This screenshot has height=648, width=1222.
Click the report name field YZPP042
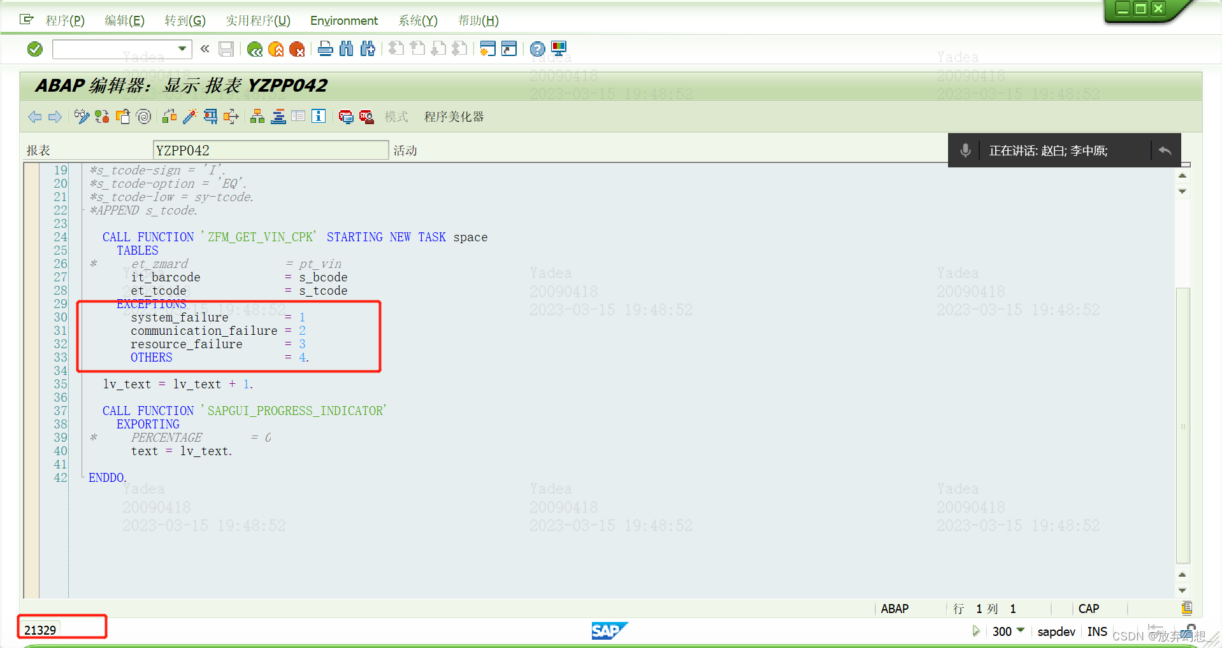point(271,150)
